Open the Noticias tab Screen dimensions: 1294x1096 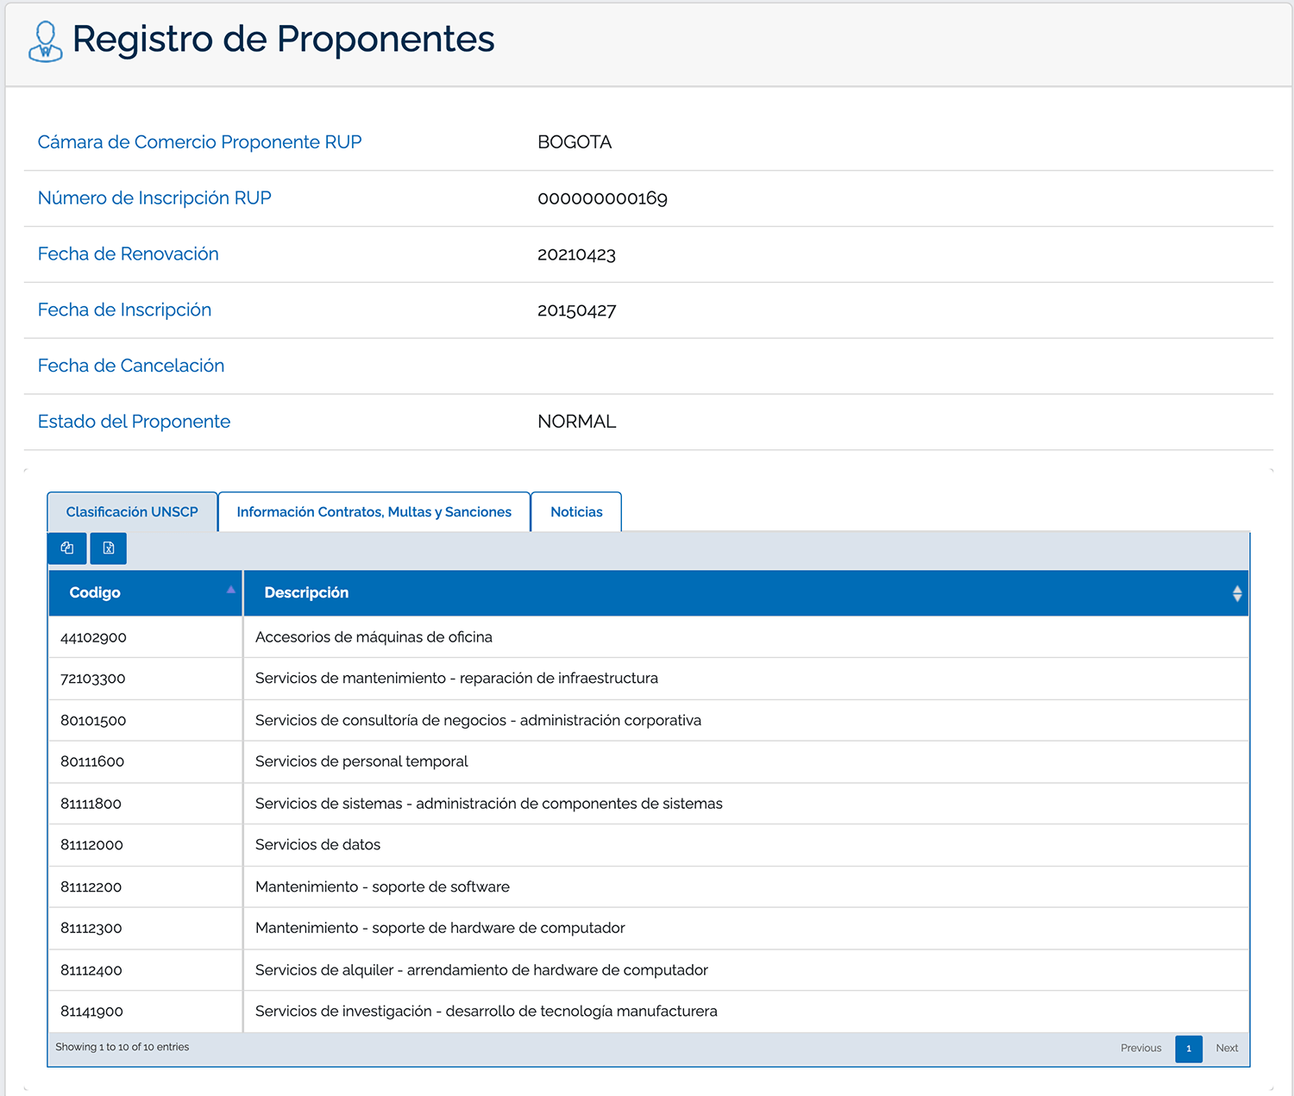point(576,512)
